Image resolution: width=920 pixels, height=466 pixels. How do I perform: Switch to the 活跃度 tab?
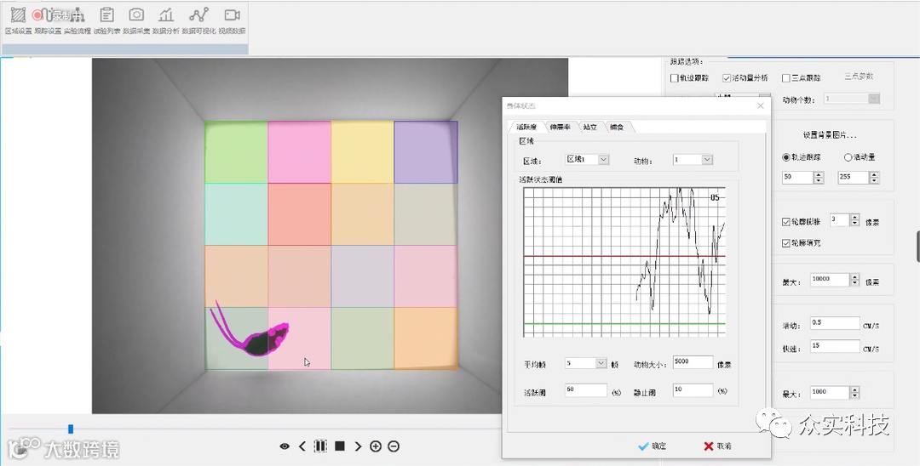tap(526, 127)
